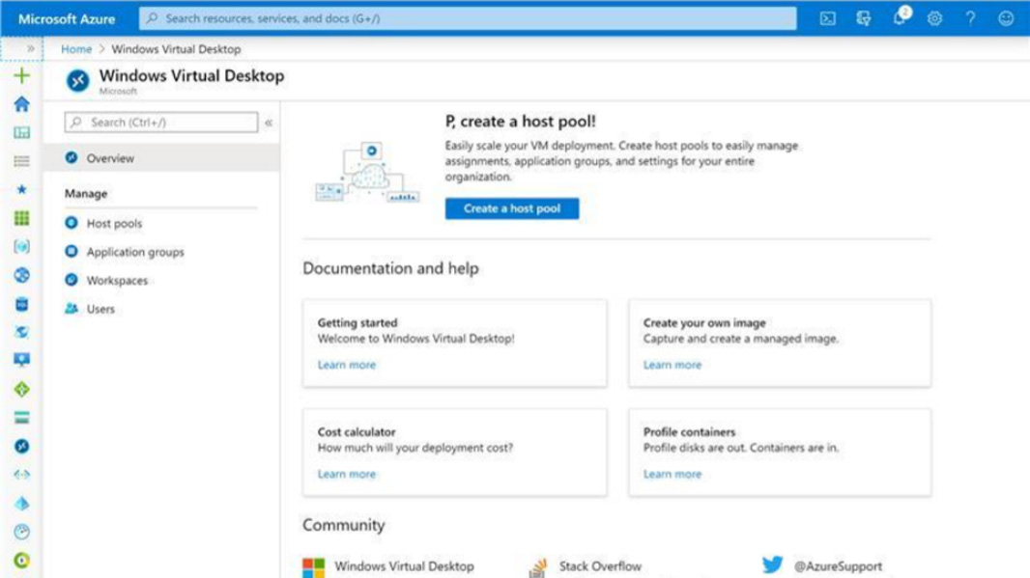The image size is (1030, 578).
Task: Open the feedback smiley icon
Action: click(1006, 18)
